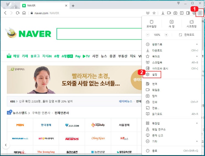Open downloads from the toolbar arrow icon

[163, 13]
